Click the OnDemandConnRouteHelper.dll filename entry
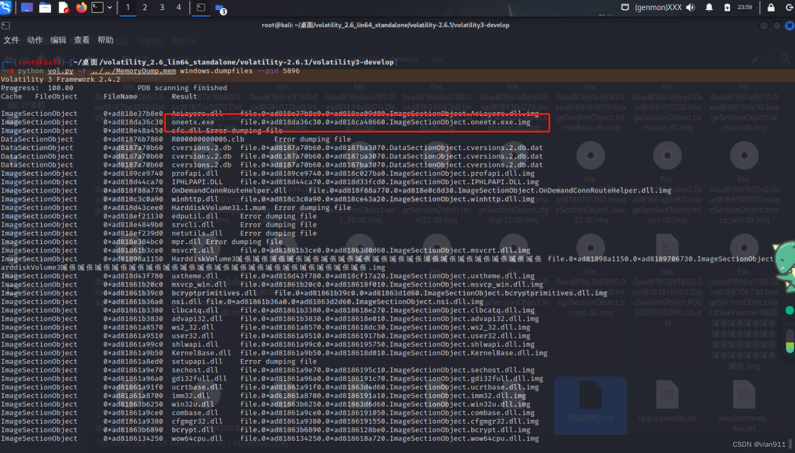The height and width of the screenshot is (453, 795). coord(229,190)
